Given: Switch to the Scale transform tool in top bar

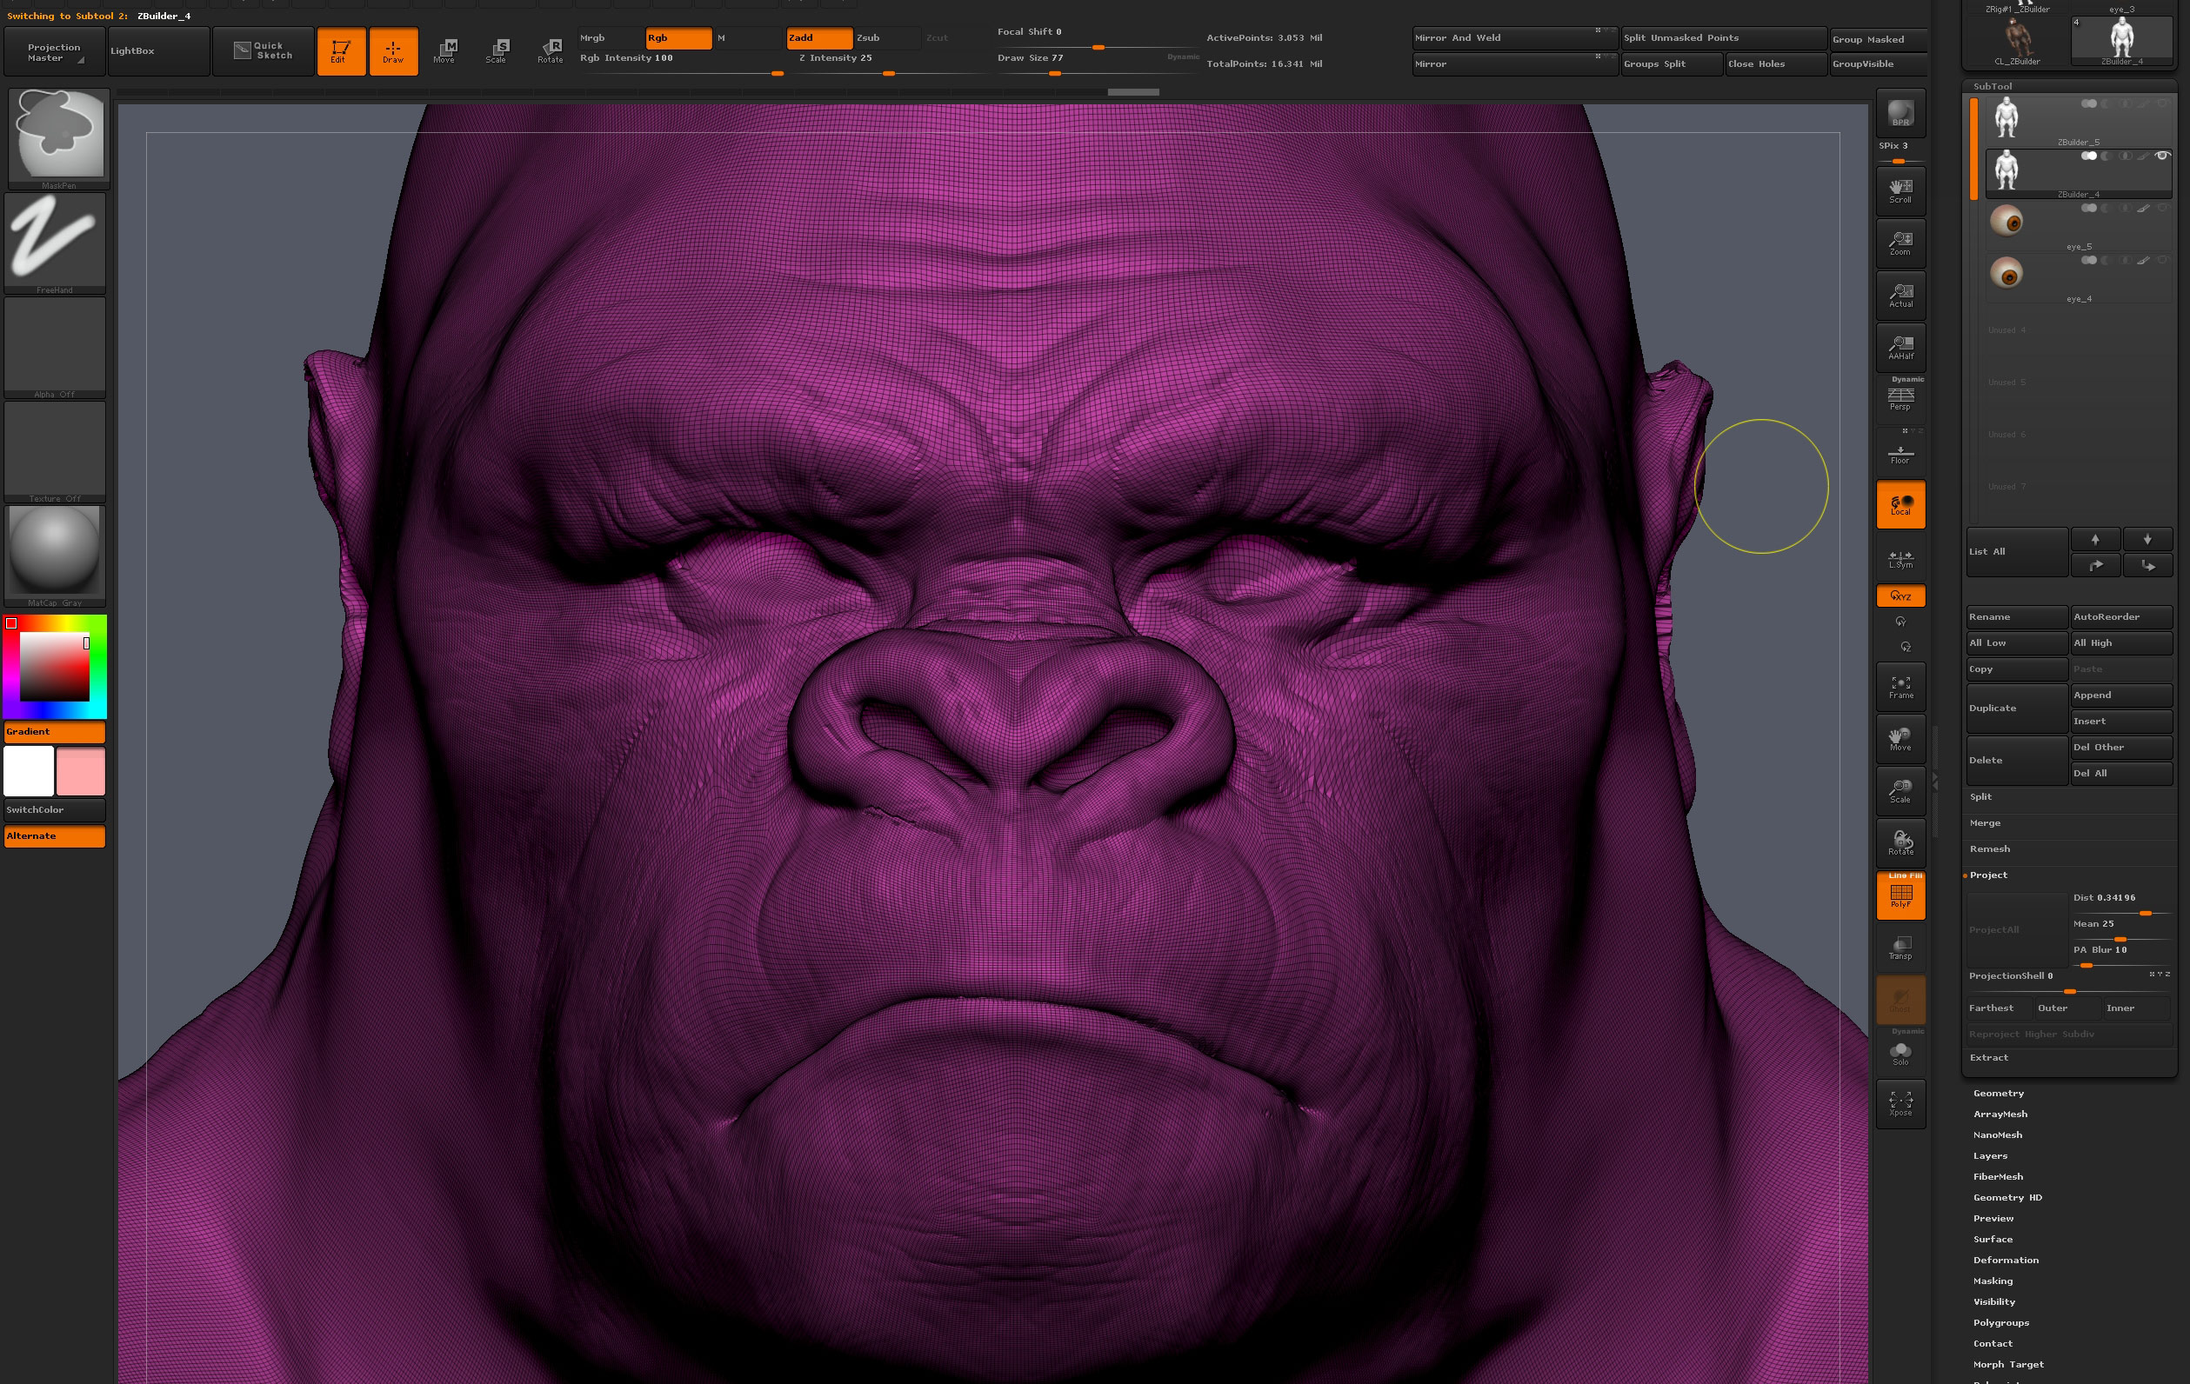Looking at the screenshot, I should tap(497, 51).
